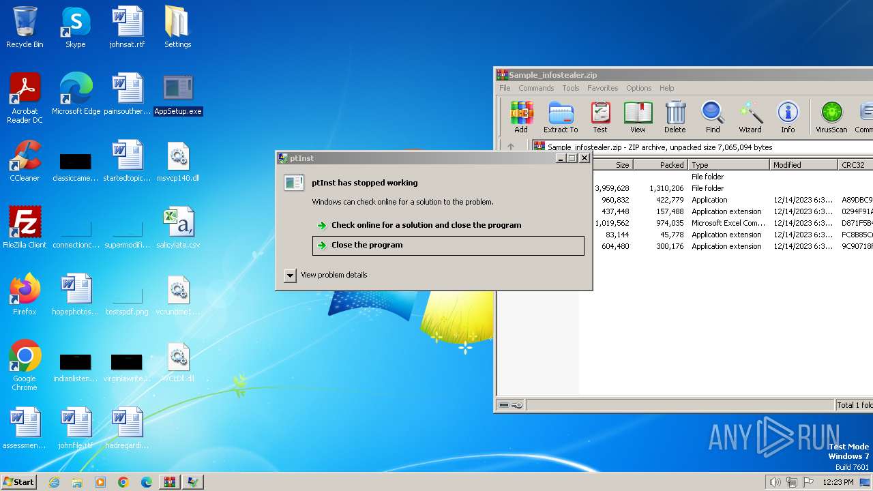Open WinRAR Help menu
The image size is (873, 491).
tap(667, 88)
